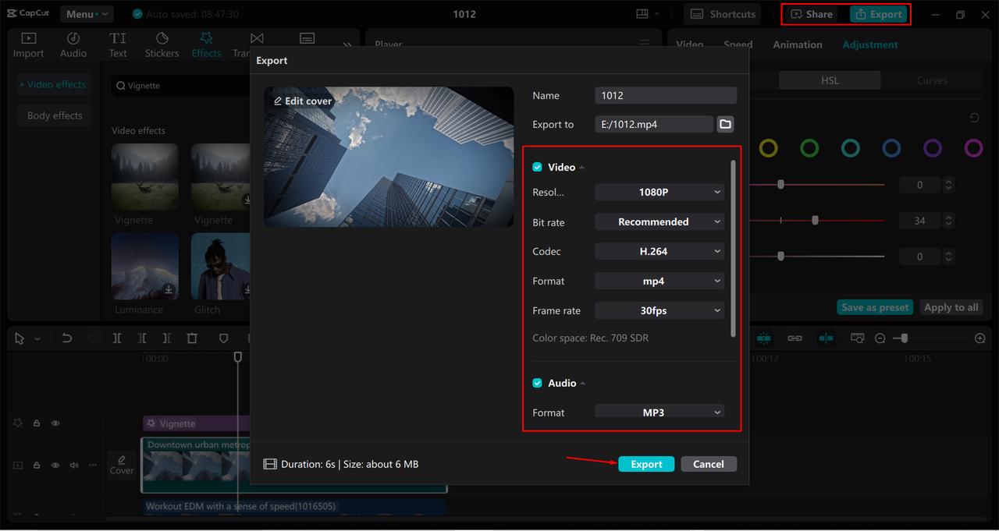Open the CapCut Menu dropdown

86,14
